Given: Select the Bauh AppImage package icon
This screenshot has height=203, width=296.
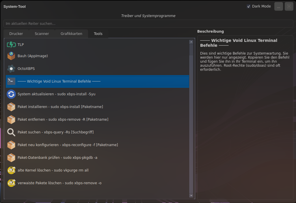Looking at the screenshot, I should 11,56.
